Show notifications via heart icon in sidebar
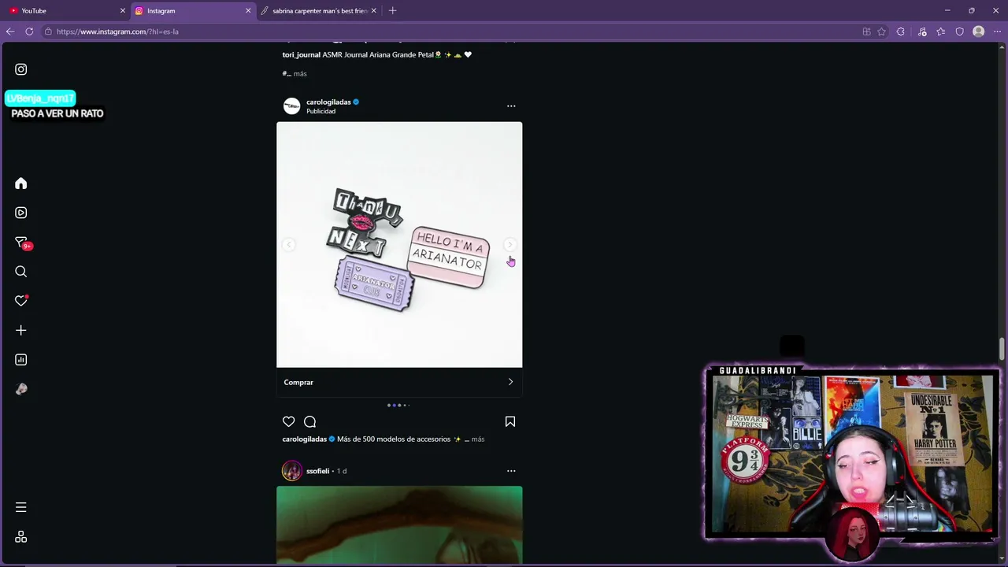The width and height of the screenshot is (1008, 567). [21, 301]
